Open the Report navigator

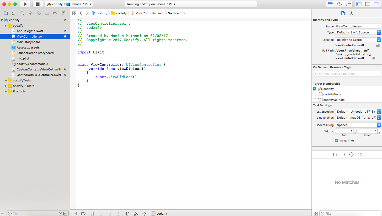pos(63,13)
